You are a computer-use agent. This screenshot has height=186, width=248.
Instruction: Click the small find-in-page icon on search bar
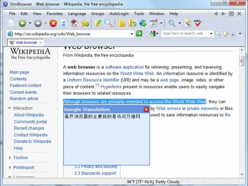click(233, 34)
